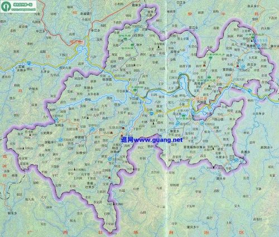This screenshot has width=279, height=237.
Task: Click the 高增乡 label
Action: point(199,84)
